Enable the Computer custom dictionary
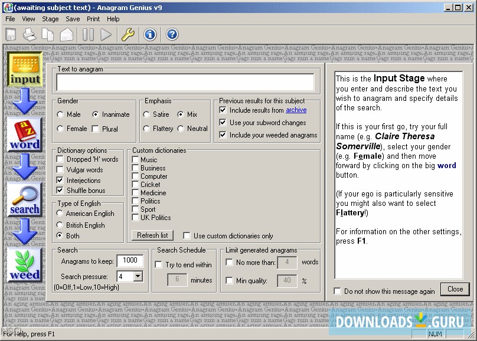477x341 pixels. pyautogui.click(x=135, y=176)
